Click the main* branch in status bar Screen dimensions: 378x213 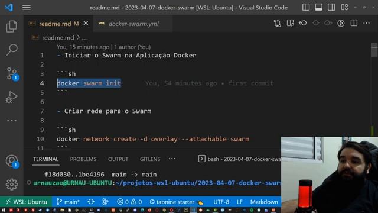pyautogui.click(x=68, y=202)
